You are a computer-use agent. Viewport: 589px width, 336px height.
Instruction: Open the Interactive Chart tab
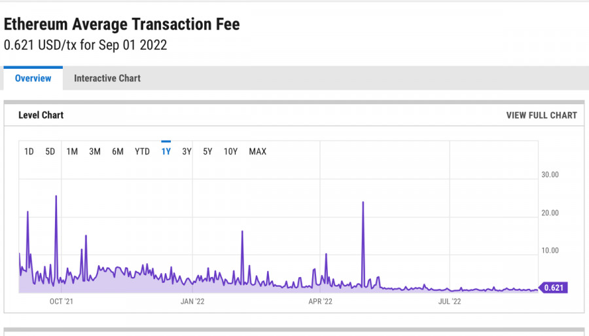coord(107,79)
